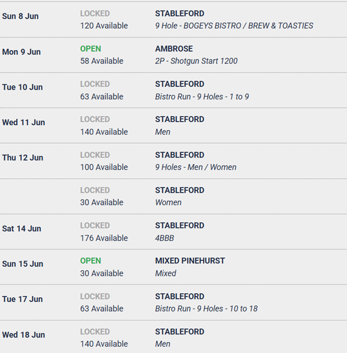Viewport: 347px width, 353px height.
Task: Select the Wed 11 Jun date
Action: (24, 122)
